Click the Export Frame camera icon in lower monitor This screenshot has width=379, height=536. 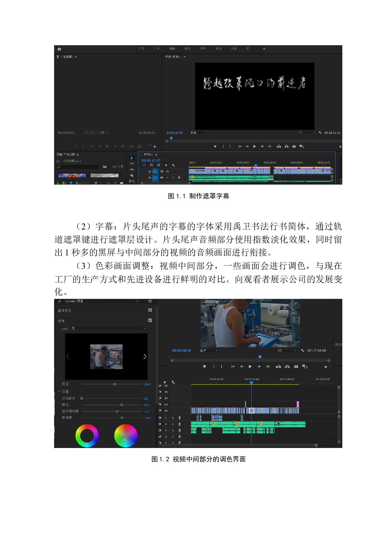(x=296, y=367)
